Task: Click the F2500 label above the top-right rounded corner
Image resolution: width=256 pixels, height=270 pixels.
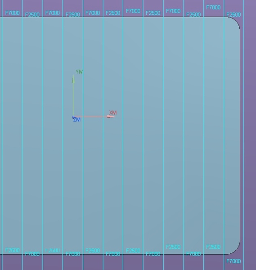Action: point(234,15)
